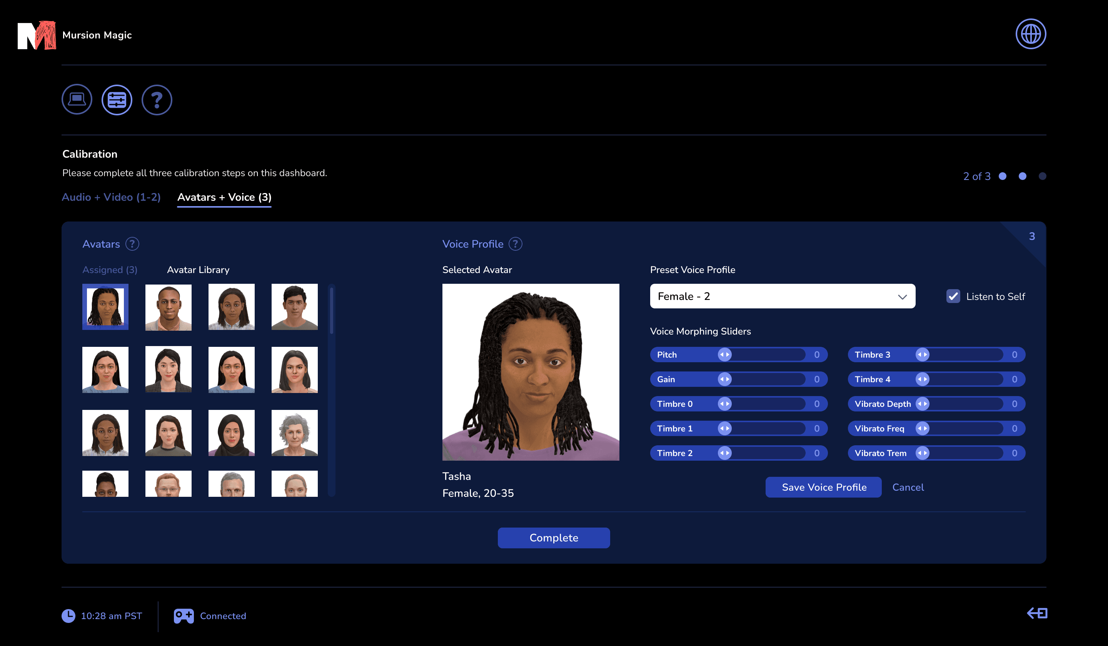Screen dimensions: 1108x646
Task: Click Cancel next to Save Voice Profile
Action: (x=908, y=487)
